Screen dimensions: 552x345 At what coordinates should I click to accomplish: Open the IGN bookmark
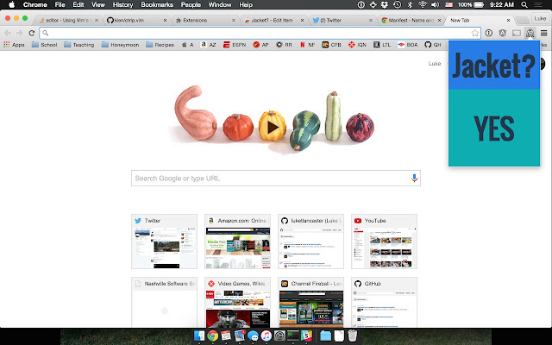357,45
